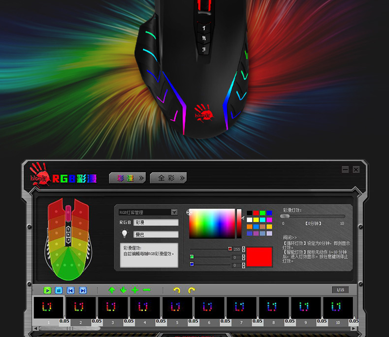The width and height of the screenshot is (389, 337).
Task: Click the mouse LED zone diagram
Action: pyautogui.click(x=68, y=239)
